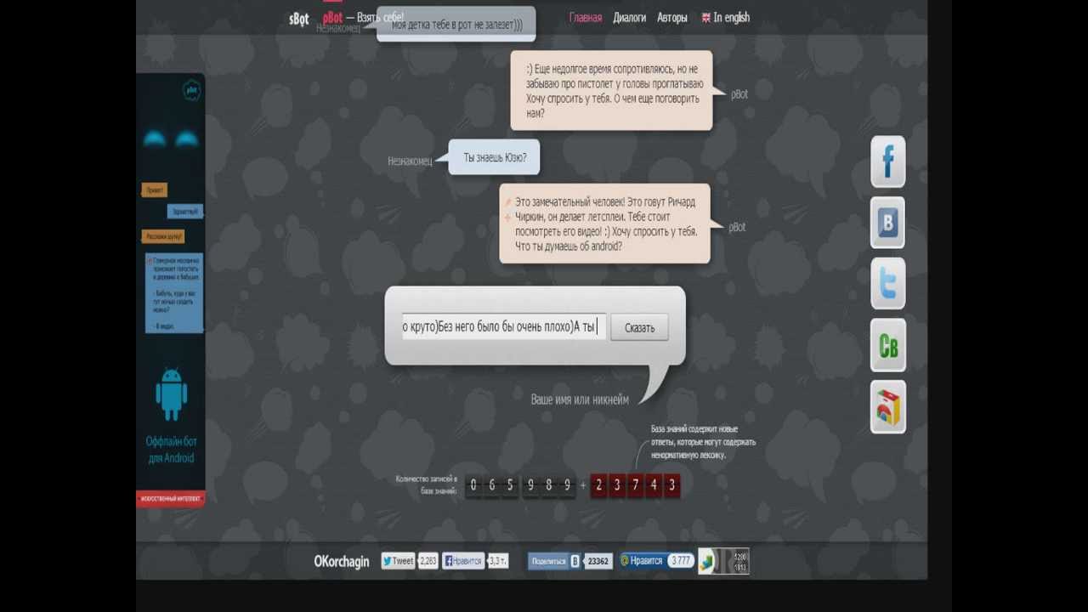Switch language with In english link
1088x612 pixels.
(726, 17)
